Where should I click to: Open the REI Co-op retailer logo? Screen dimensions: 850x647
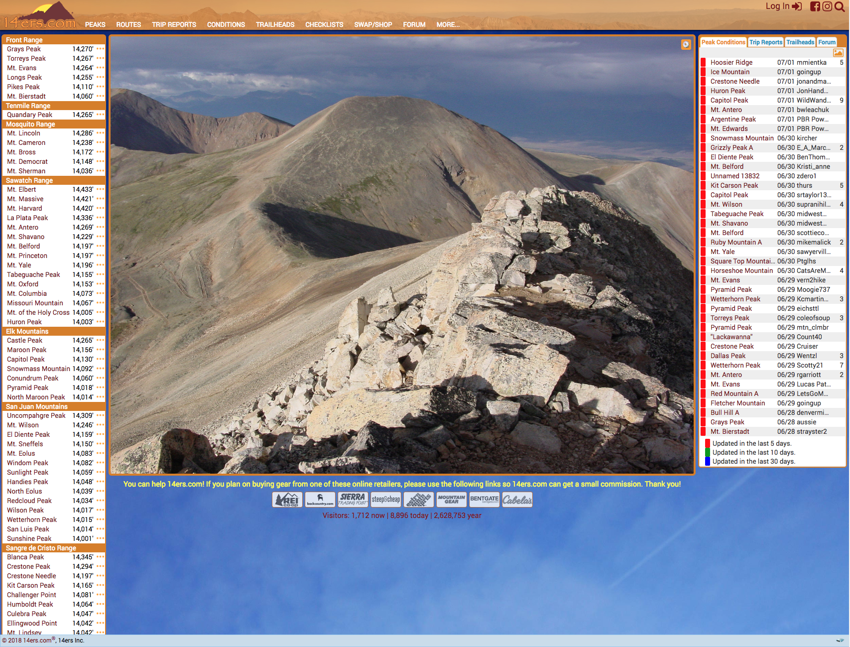point(287,500)
